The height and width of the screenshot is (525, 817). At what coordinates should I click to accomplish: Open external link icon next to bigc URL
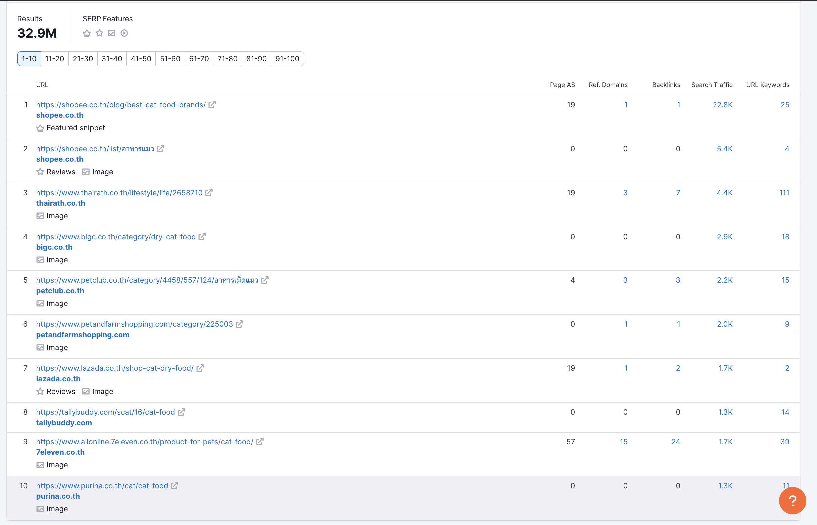point(202,236)
